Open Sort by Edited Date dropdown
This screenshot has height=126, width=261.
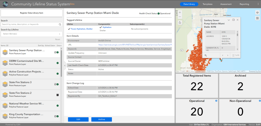[50, 45]
